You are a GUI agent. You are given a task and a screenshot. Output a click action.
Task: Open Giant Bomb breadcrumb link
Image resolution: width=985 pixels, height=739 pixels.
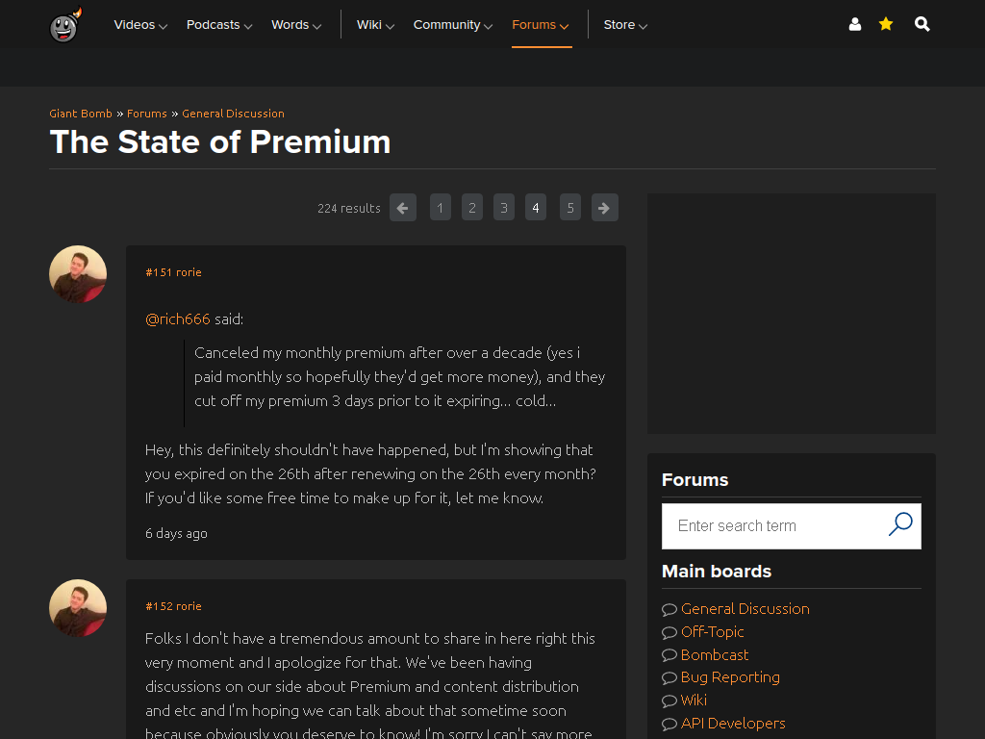(81, 114)
